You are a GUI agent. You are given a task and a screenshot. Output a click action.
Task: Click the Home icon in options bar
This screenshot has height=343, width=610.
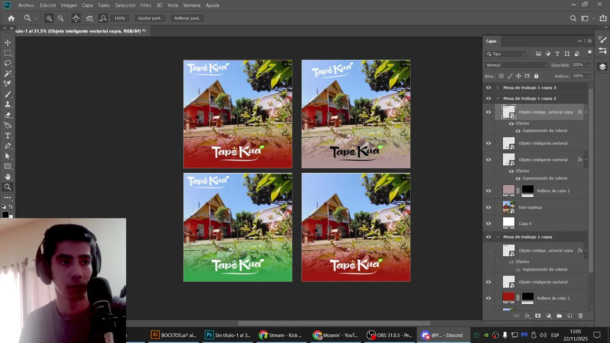11,18
